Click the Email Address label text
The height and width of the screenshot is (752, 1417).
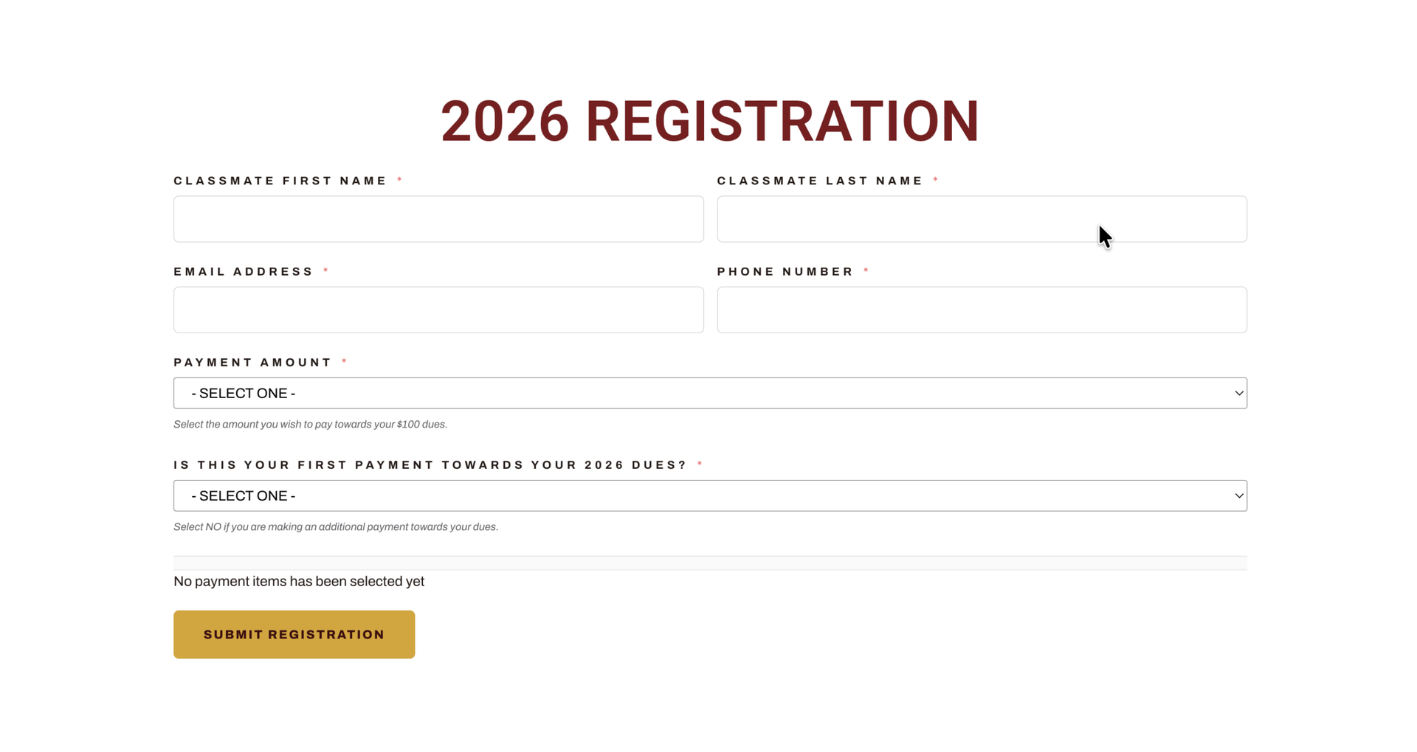(244, 271)
